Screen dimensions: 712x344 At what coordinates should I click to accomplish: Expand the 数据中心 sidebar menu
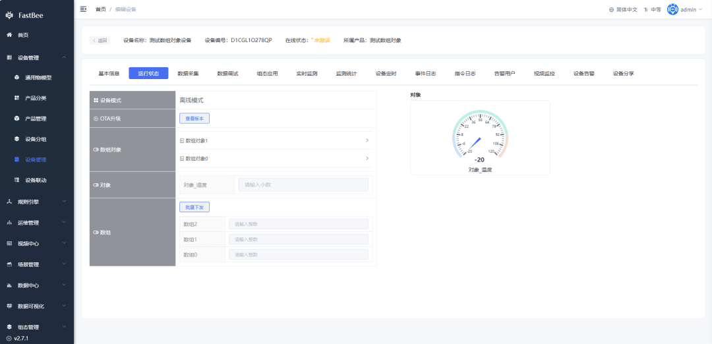pos(64,285)
